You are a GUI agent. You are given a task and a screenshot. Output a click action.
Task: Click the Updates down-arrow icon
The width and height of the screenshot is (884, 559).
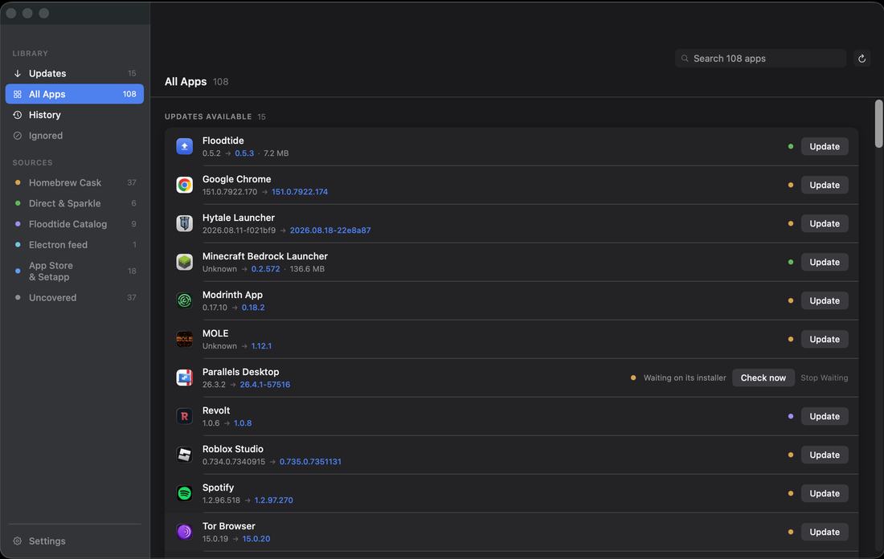coord(18,73)
